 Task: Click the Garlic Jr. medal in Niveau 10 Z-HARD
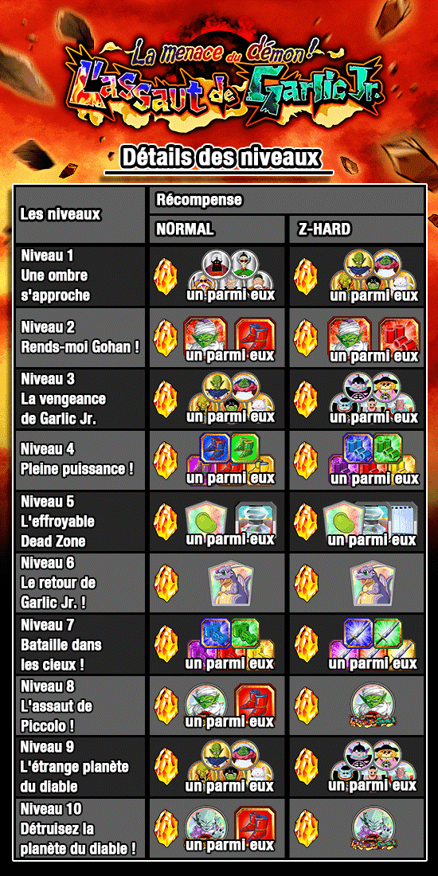pos(373,828)
